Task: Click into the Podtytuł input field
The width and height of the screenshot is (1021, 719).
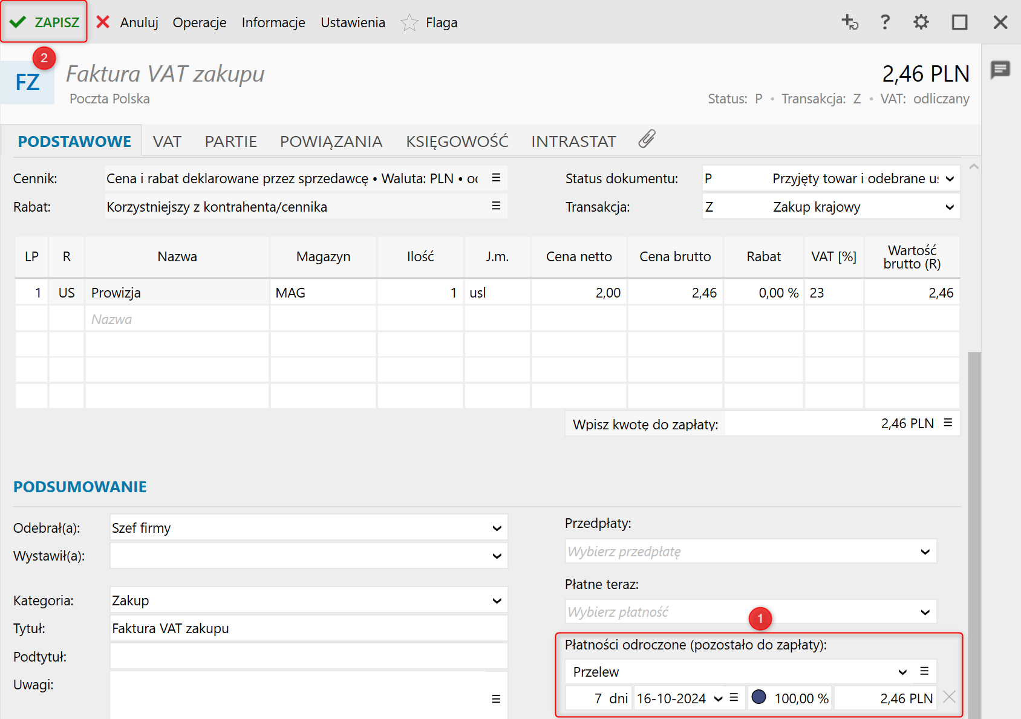Action: (x=308, y=657)
